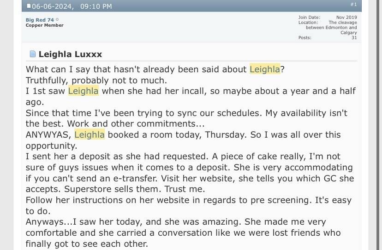Viewport: 382px width, 250px height.
Task: Click the 'Copper Member' user title
Action: [45, 25]
